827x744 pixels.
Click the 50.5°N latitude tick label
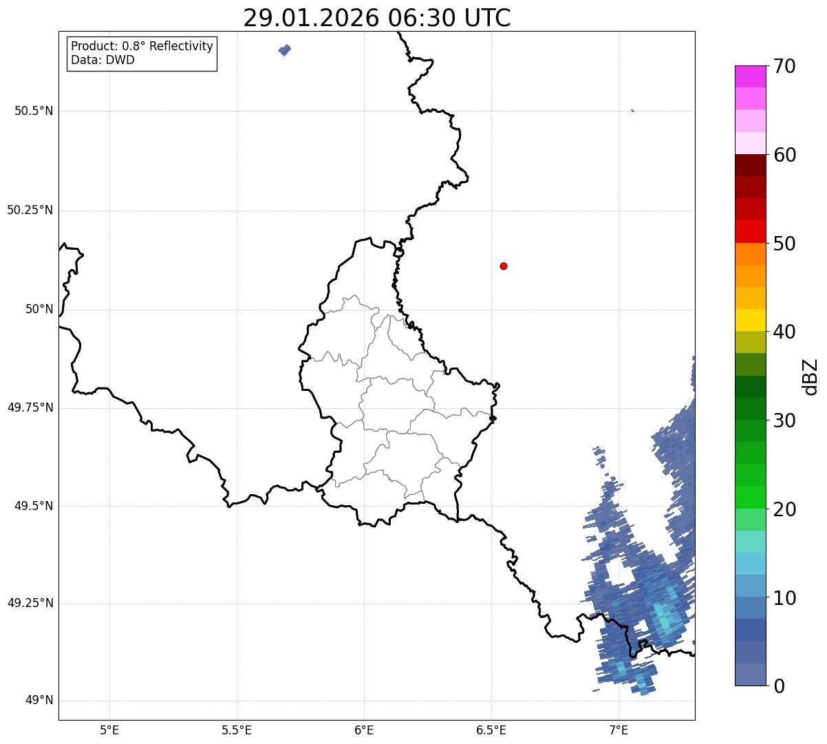point(34,111)
